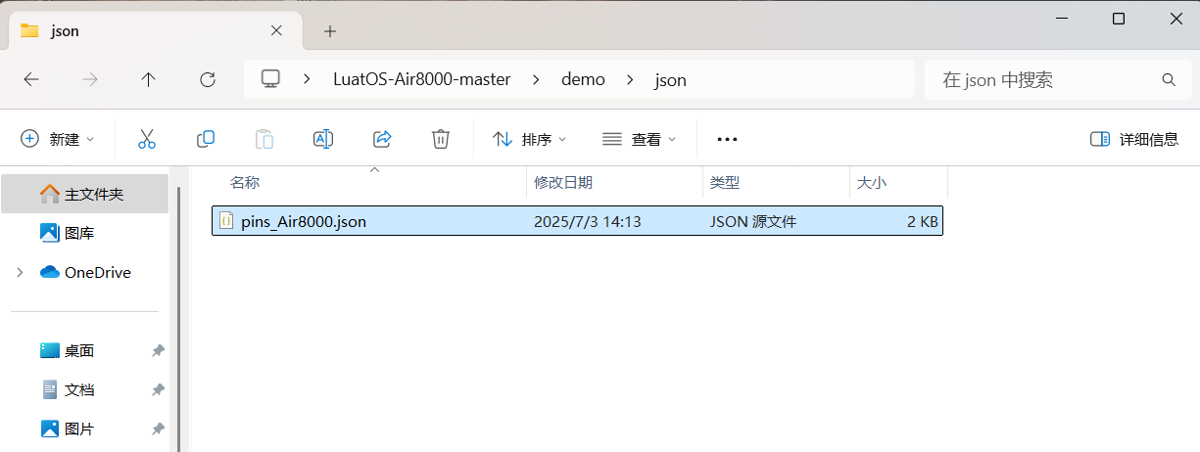Expand chevron before json in address bar
The width and height of the screenshot is (1200, 452).
click(x=630, y=79)
